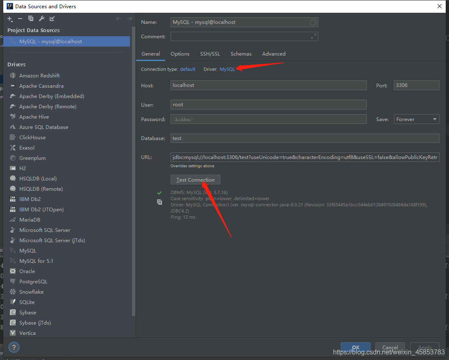The height and width of the screenshot is (360, 449).
Task: Click the Apply button
Action: click(425, 347)
